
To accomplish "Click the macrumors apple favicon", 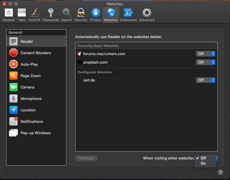I will [79, 54].
